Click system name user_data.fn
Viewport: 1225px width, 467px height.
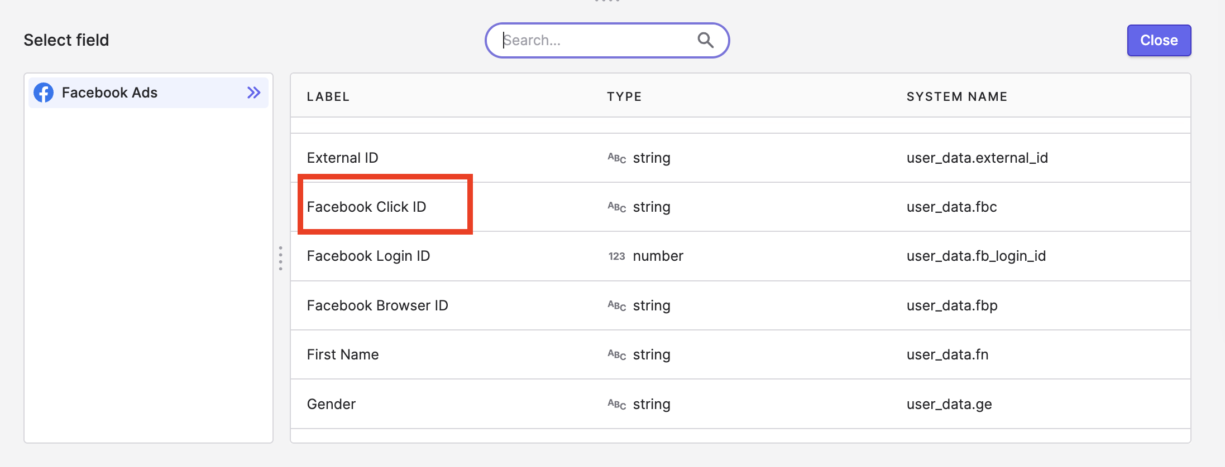[948, 354]
